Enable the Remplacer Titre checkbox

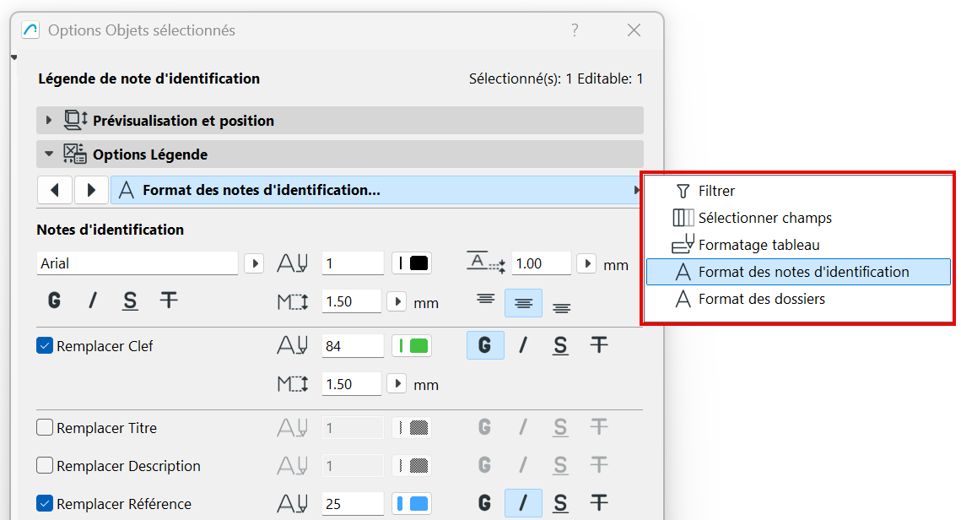pyautogui.click(x=46, y=428)
